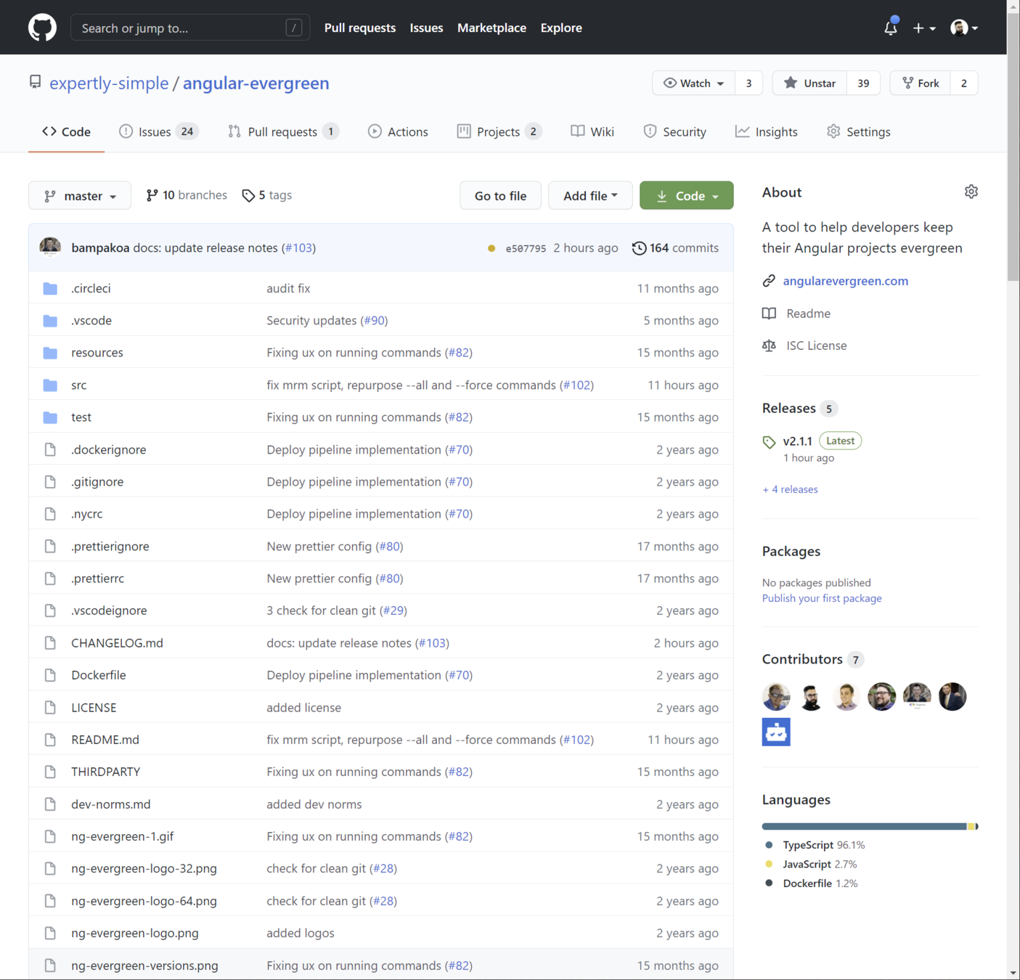Viewport: 1020px width, 980px height.
Task: Click the test folder icon
Action: pos(50,417)
